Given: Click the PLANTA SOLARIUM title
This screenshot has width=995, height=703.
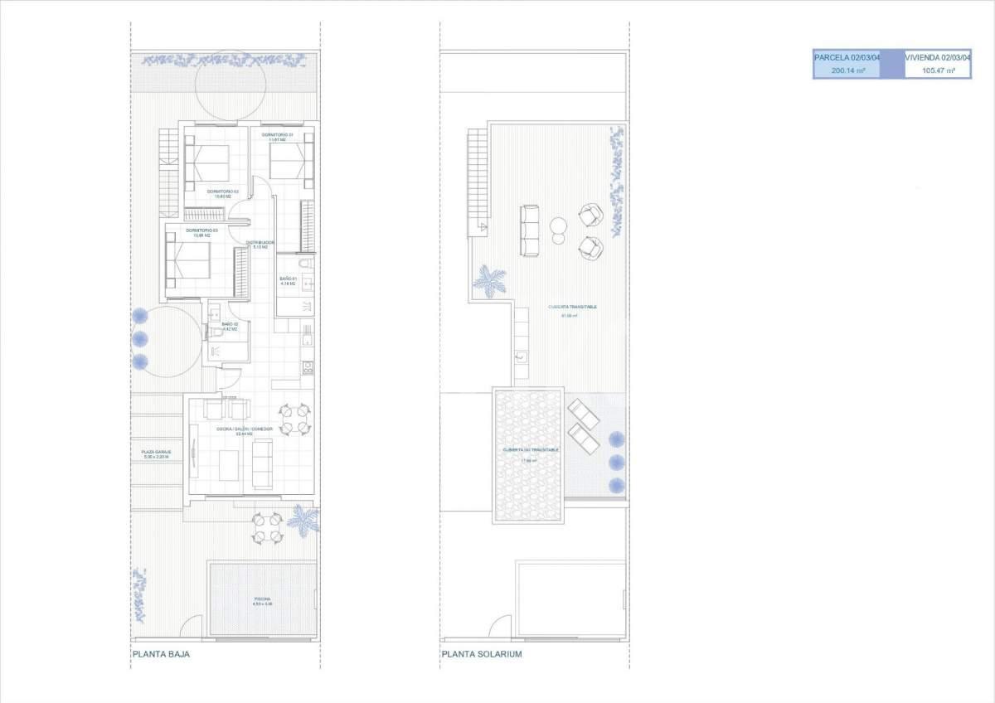Looking at the screenshot, I should pyautogui.click(x=482, y=654).
